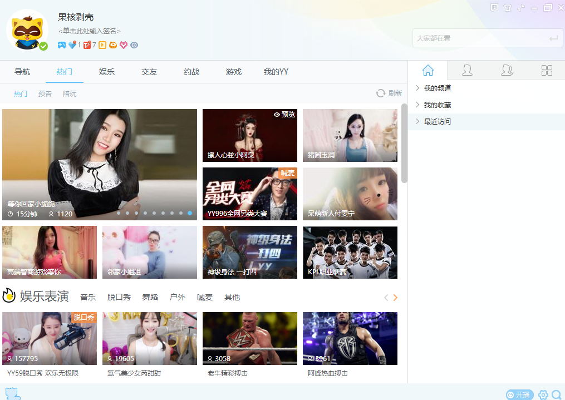The height and width of the screenshot is (400, 565).
Task: Click the red ticket icon showing 7
Action: 87,45
